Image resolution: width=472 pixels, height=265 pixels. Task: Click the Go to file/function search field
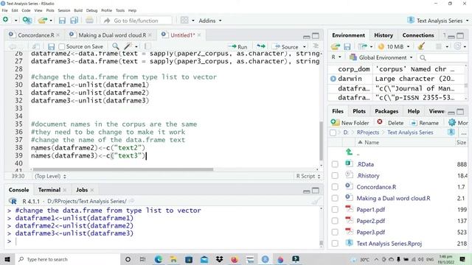[136, 21]
